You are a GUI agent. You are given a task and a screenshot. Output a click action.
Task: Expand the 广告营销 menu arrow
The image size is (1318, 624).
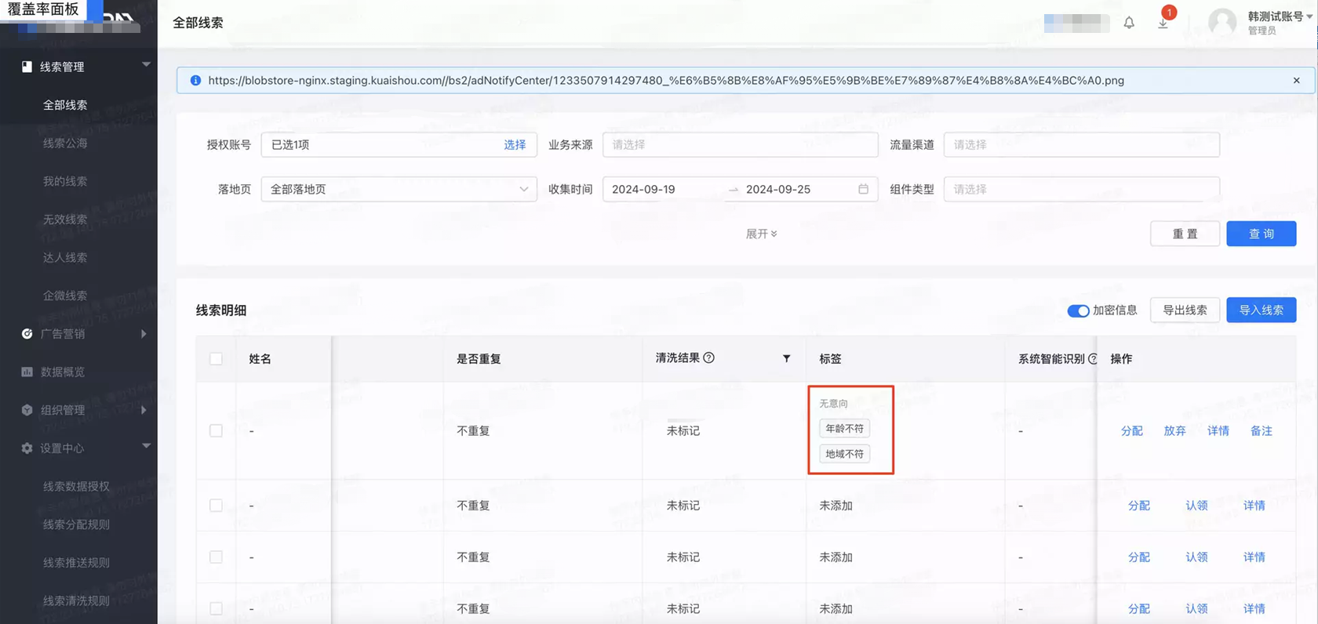pyautogui.click(x=144, y=333)
